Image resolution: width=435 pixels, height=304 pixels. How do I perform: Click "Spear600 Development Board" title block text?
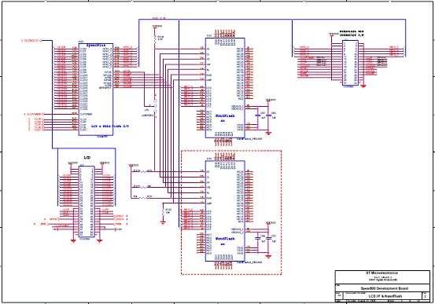coord(384,288)
